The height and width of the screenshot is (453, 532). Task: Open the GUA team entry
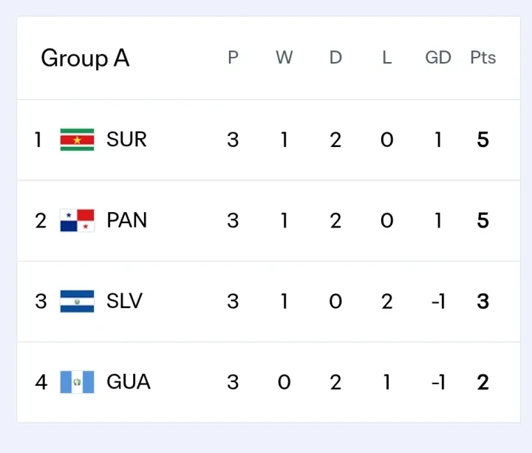pyautogui.click(x=128, y=382)
